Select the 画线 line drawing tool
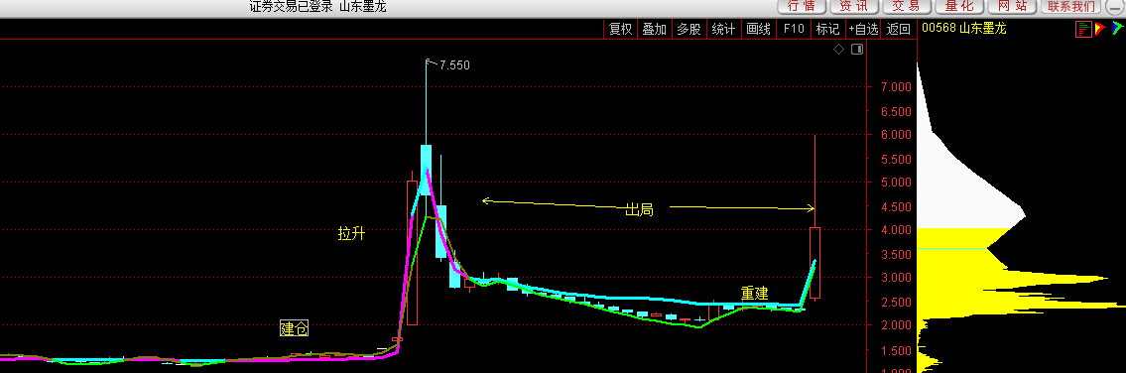1126x373 pixels. coord(758,29)
